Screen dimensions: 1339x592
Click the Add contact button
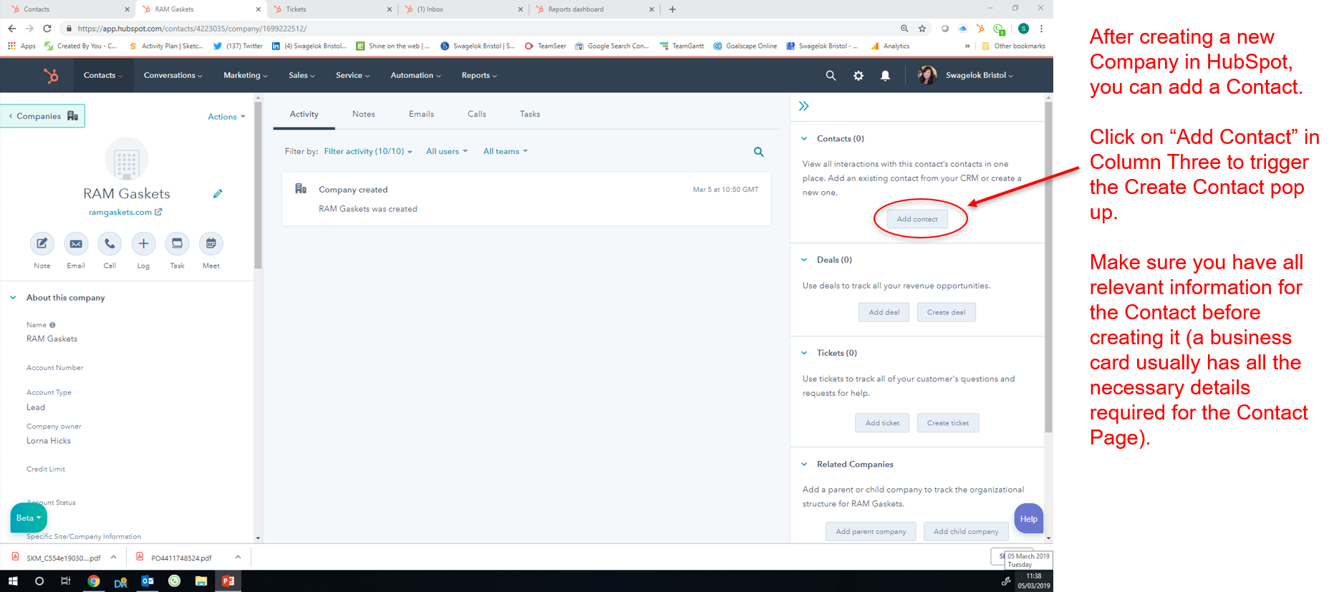tap(917, 219)
